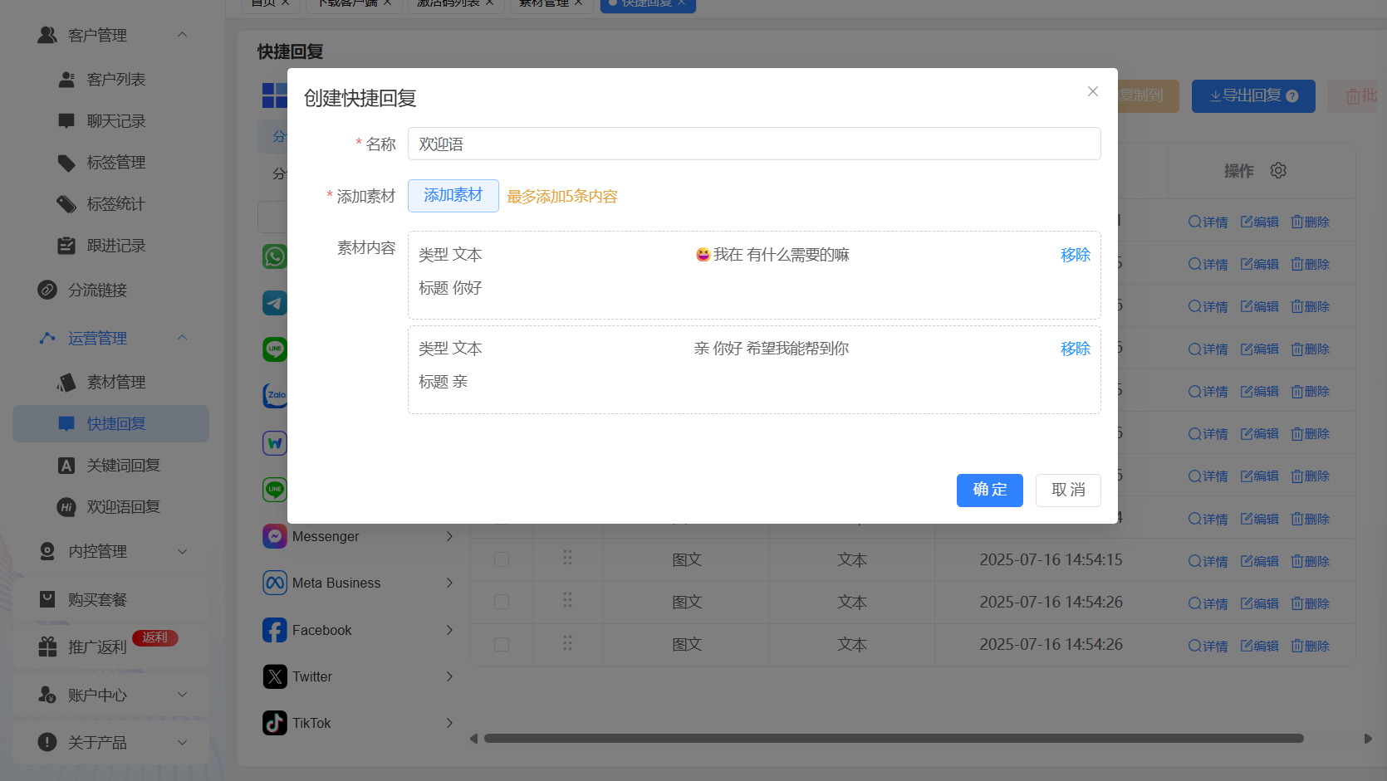The width and height of the screenshot is (1387, 781).
Task: Check the row dated 2025-07-16 14:54:15
Action: (502, 559)
